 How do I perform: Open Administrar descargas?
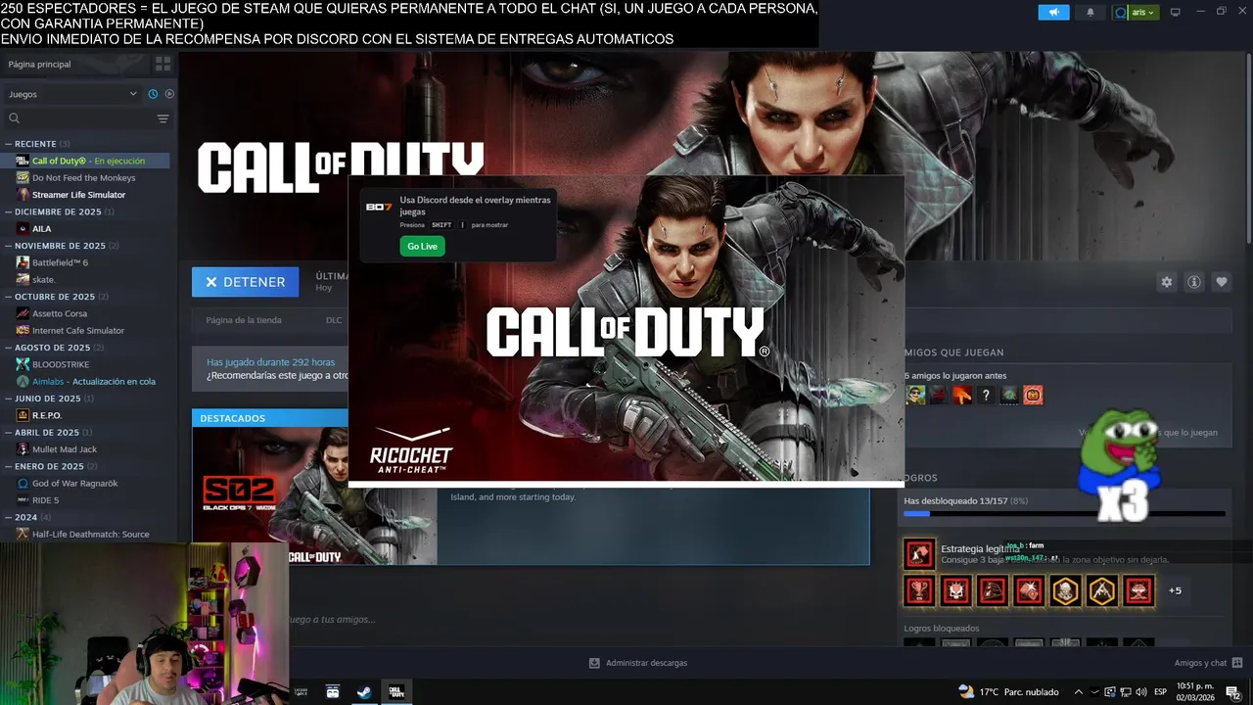pyautogui.click(x=637, y=663)
